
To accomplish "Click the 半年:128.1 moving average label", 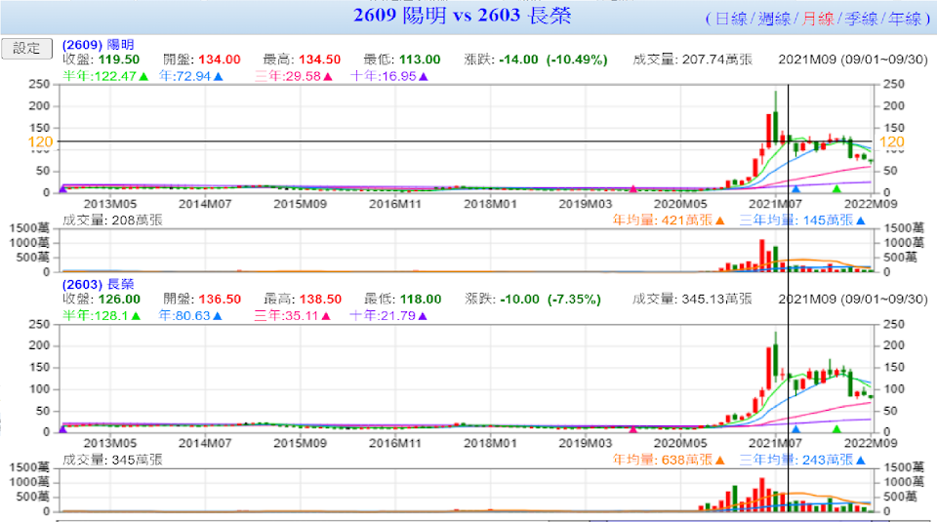I will point(102,316).
